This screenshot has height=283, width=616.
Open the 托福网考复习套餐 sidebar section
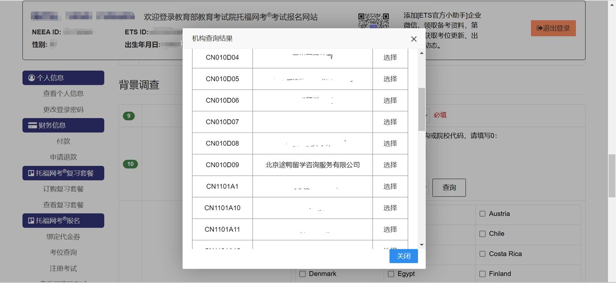(x=63, y=173)
